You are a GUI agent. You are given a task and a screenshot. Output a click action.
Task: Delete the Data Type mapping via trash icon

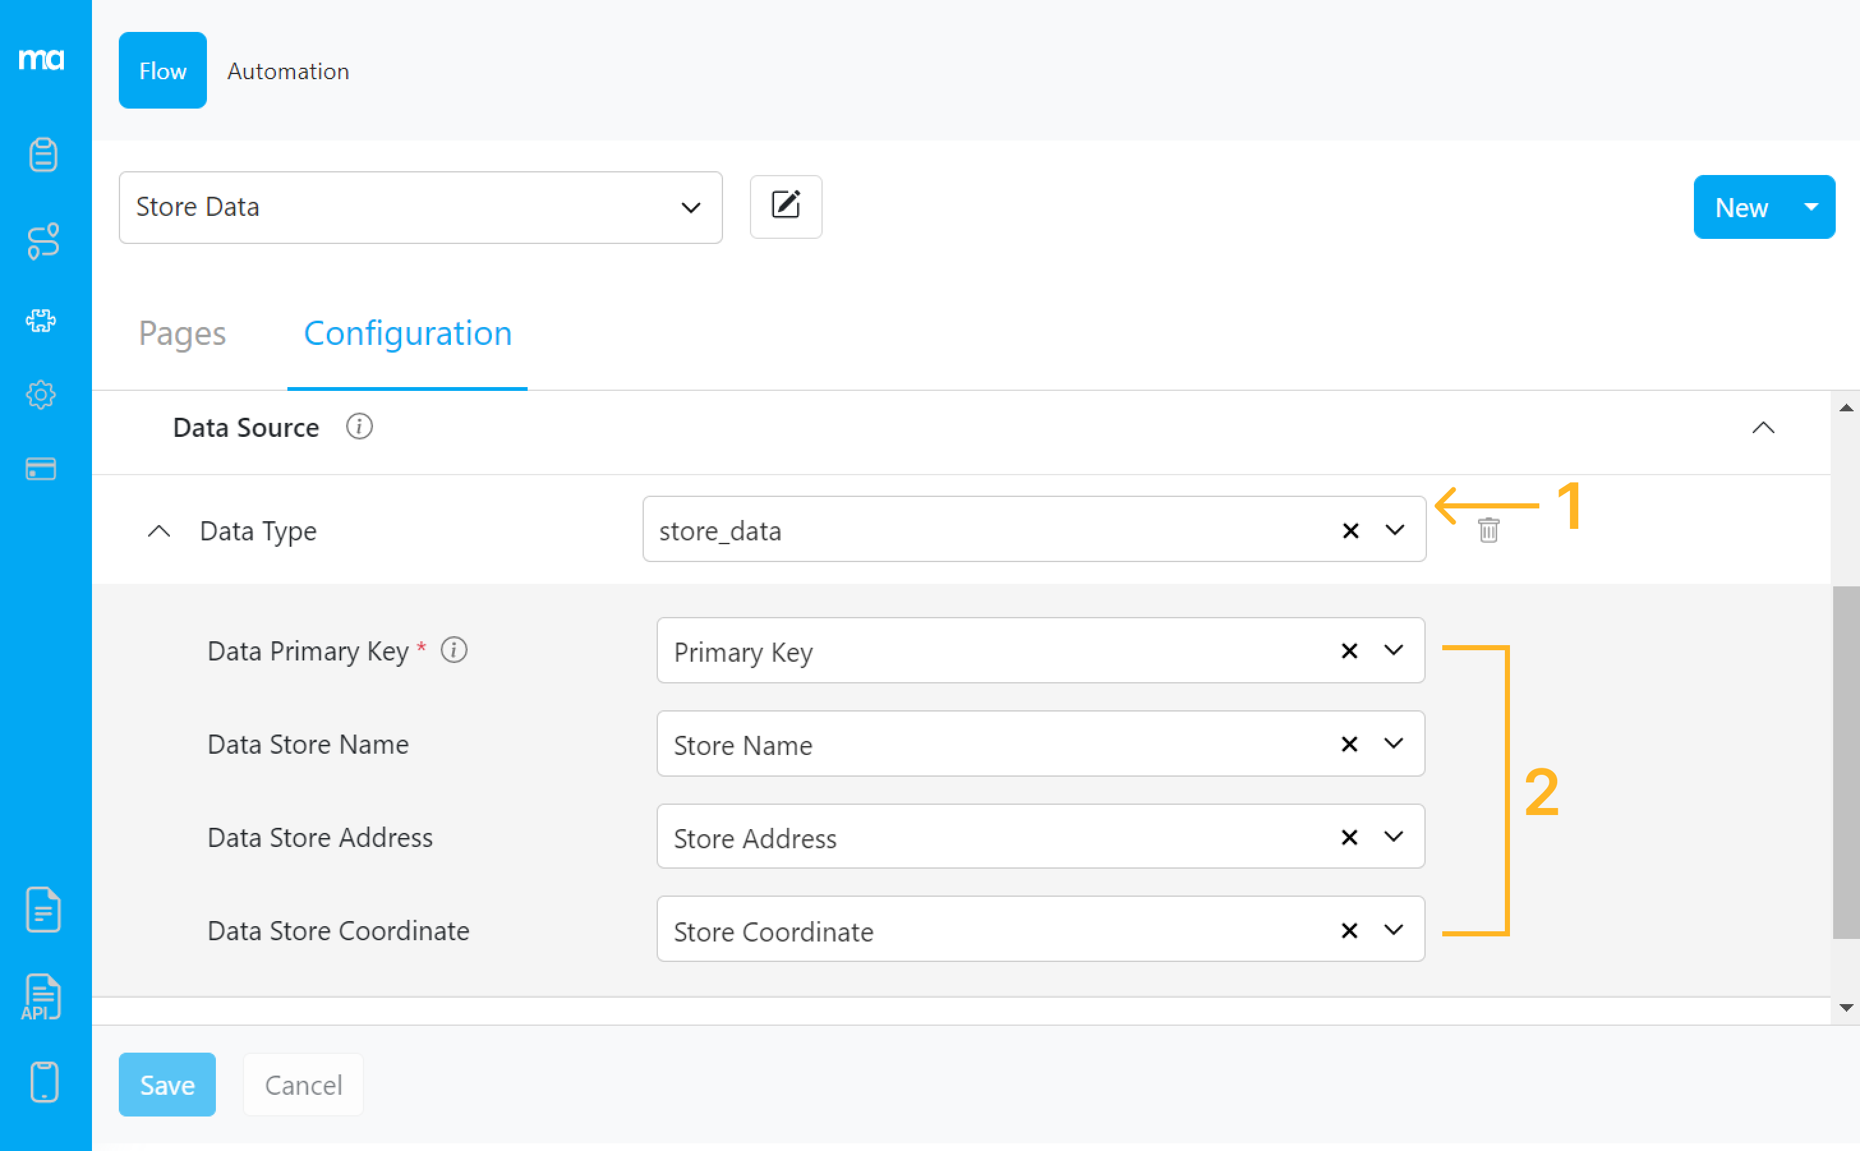pyautogui.click(x=1488, y=530)
